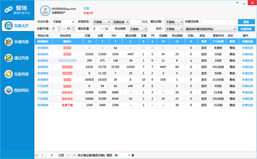Go to the last page in pagination
257x159 pixels.
(x=74, y=155)
